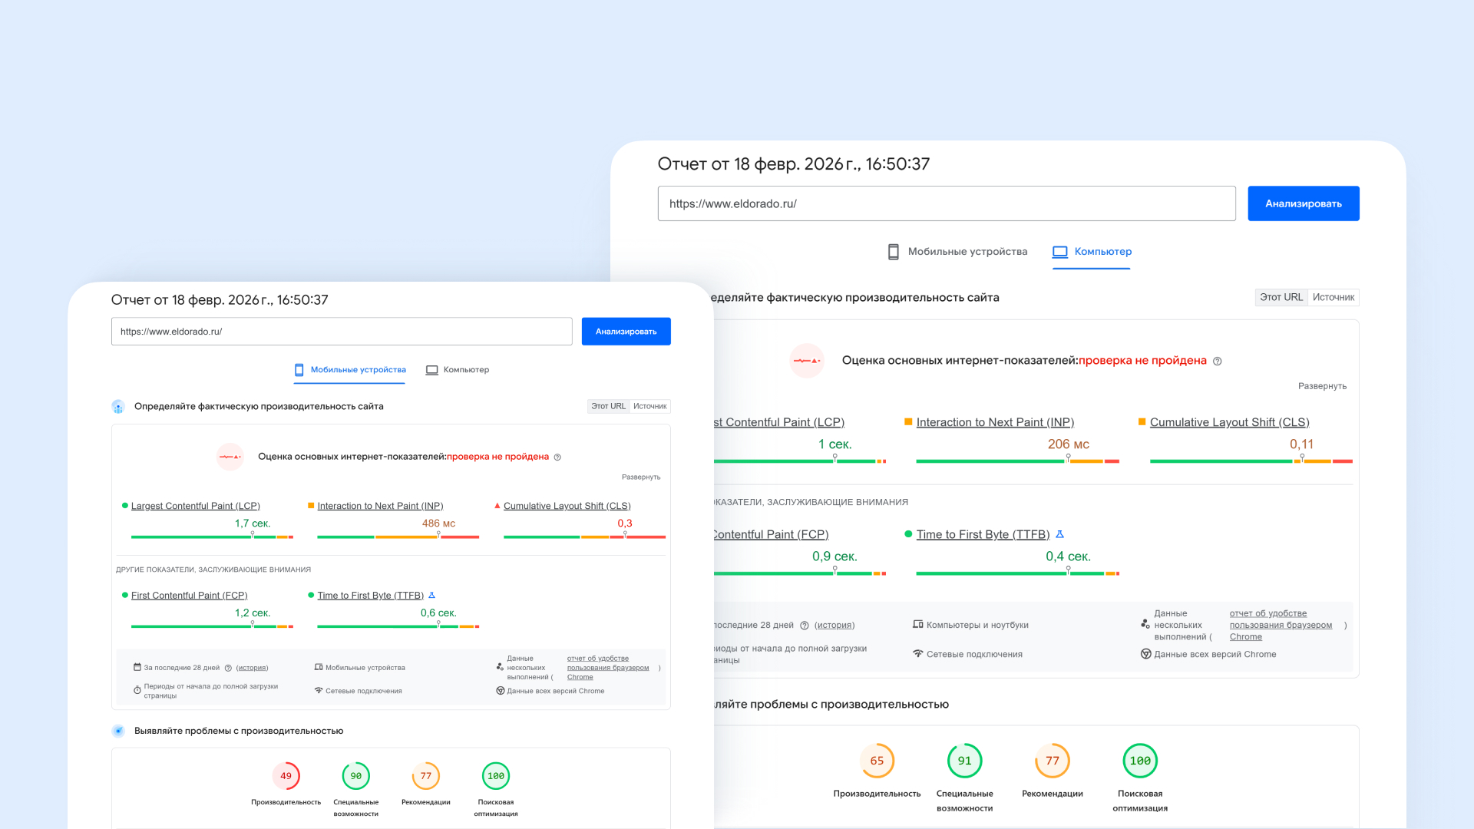Toggle 'Источник' in right report
This screenshot has height=829, width=1474.
(x=1334, y=298)
